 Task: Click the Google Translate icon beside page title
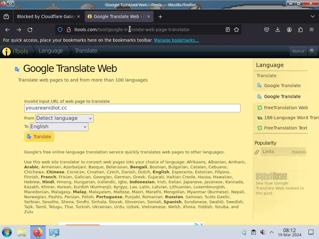click(17, 69)
